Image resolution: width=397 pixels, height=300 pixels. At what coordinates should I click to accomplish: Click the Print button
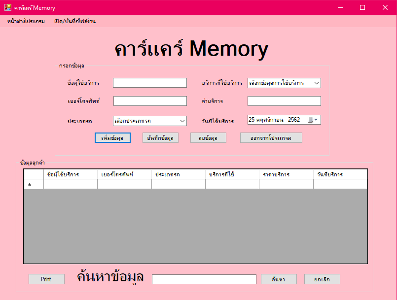46,279
